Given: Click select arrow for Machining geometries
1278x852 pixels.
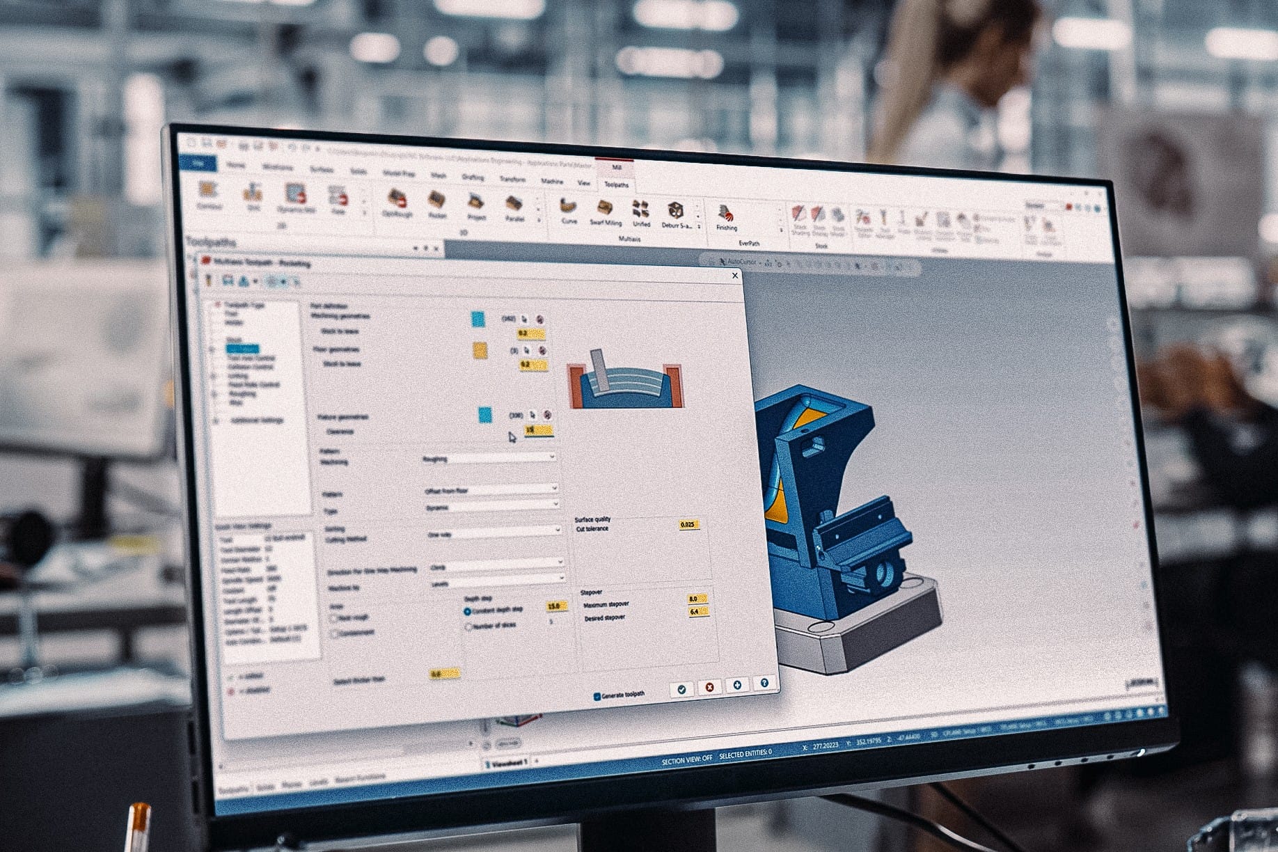Looking at the screenshot, I should (526, 319).
